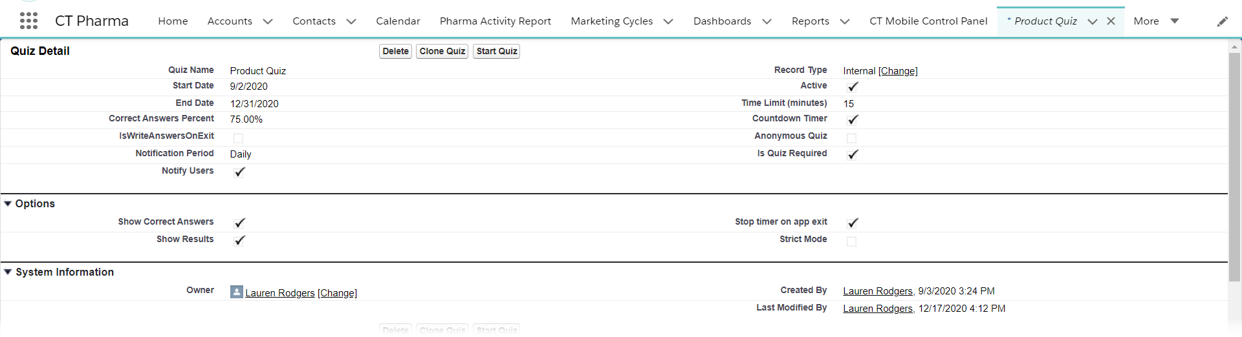Open the Accounts dropdown chevron
Screen dimensions: 1242x337
pos(268,21)
